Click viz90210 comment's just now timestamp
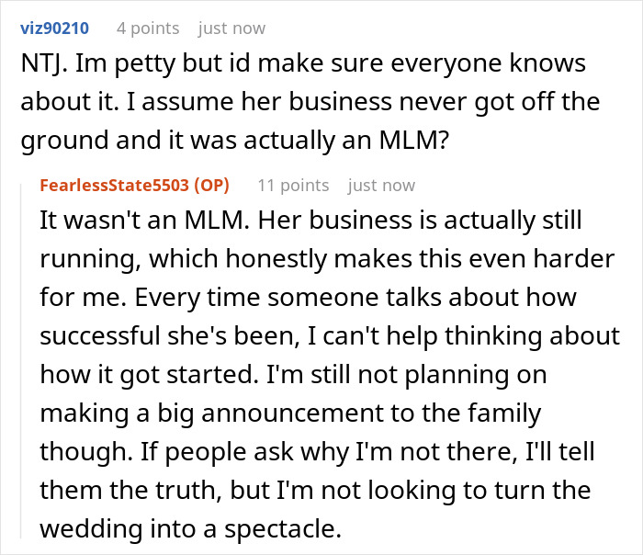Screen dimensions: 643x555 [x=231, y=28]
